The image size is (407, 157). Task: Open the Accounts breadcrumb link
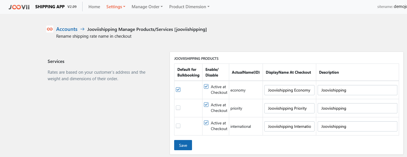[x=67, y=29]
